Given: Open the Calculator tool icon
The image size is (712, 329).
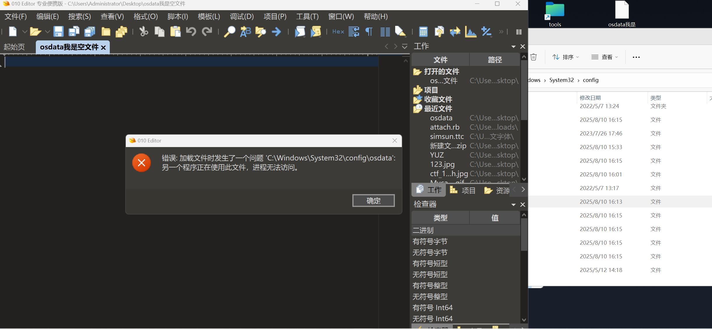Looking at the screenshot, I should click(x=423, y=31).
